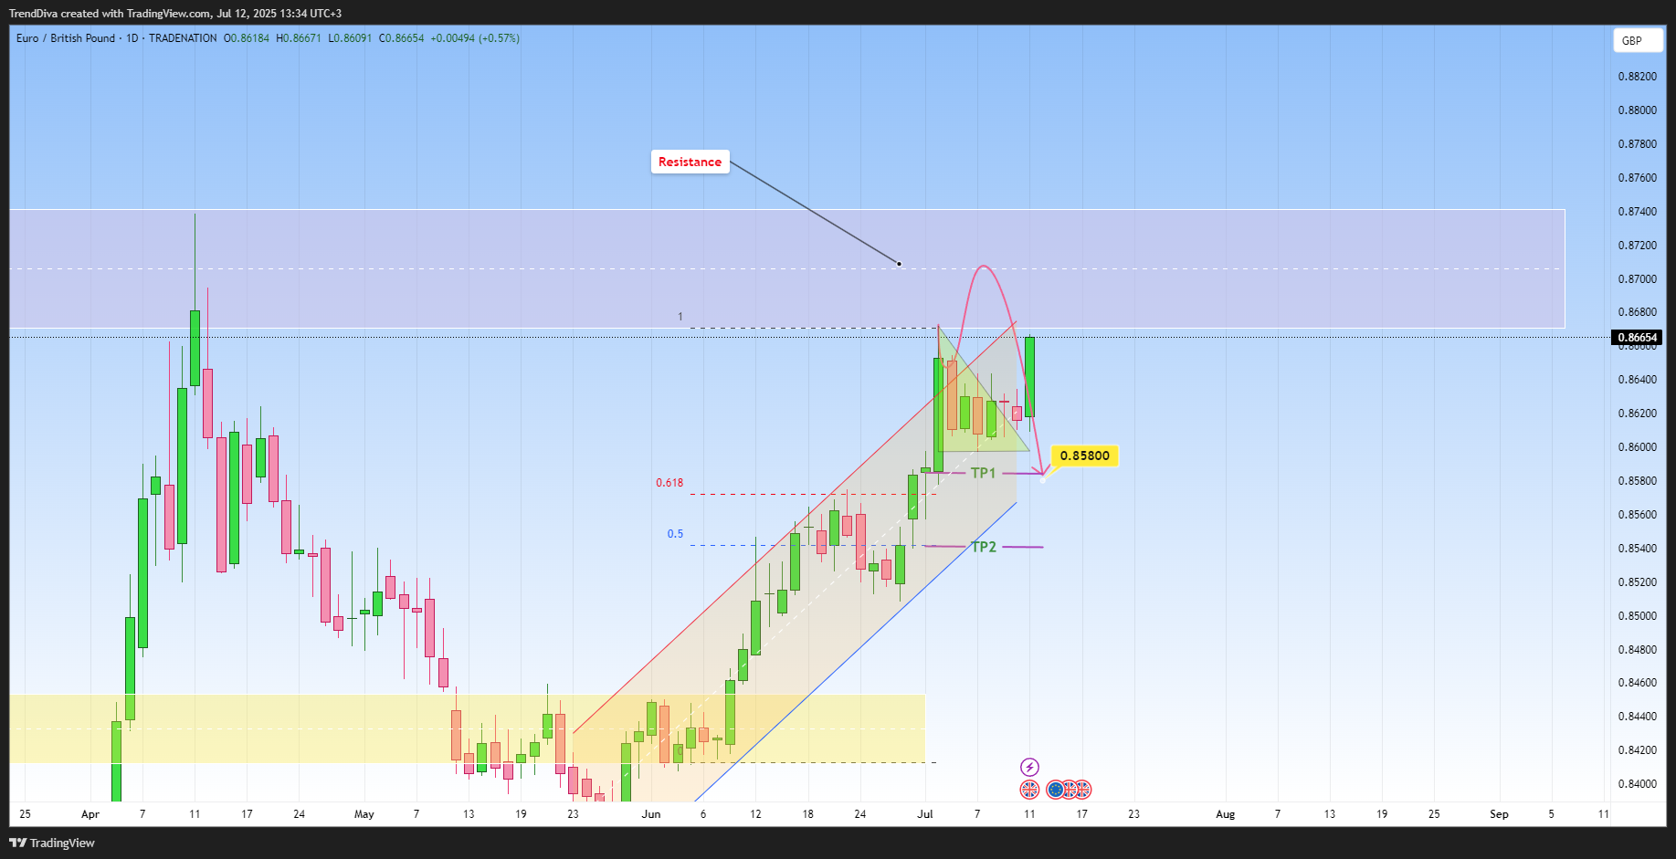The width and height of the screenshot is (1676, 859).
Task: Click the Aug label on the time axis
Action: coord(1225,814)
